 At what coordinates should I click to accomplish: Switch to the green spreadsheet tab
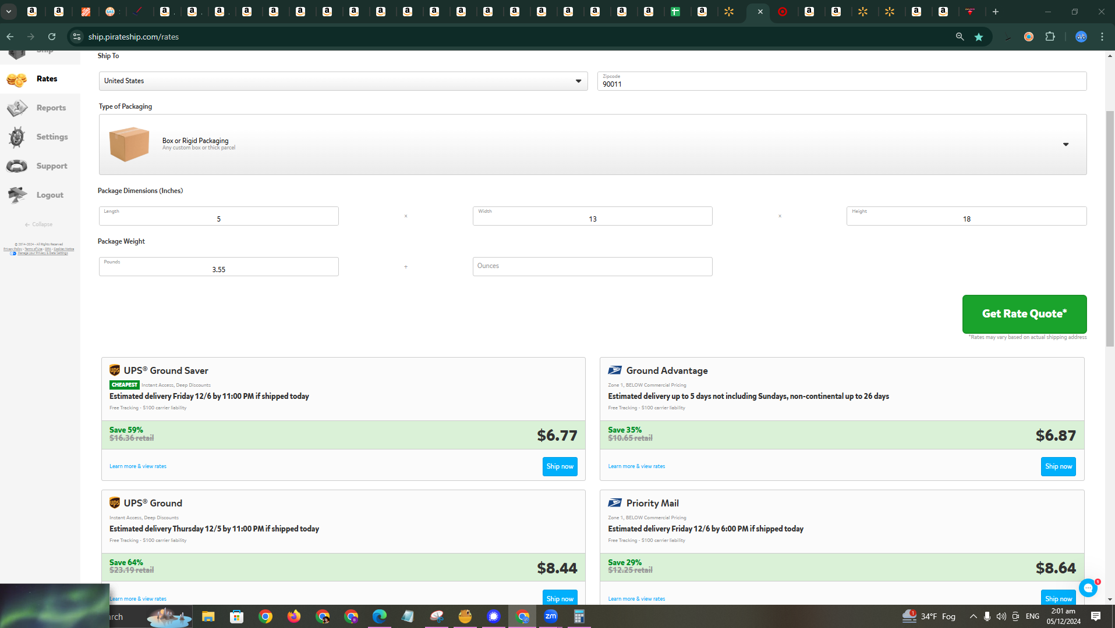click(x=675, y=12)
